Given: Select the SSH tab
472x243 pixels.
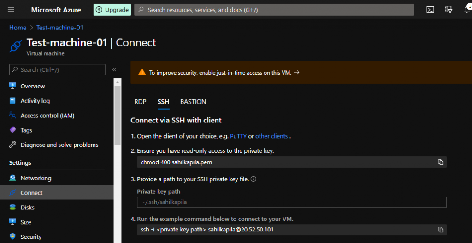Looking at the screenshot, I should point(163,102).
